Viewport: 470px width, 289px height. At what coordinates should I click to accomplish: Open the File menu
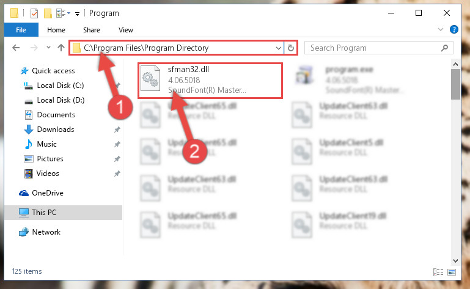21,30
